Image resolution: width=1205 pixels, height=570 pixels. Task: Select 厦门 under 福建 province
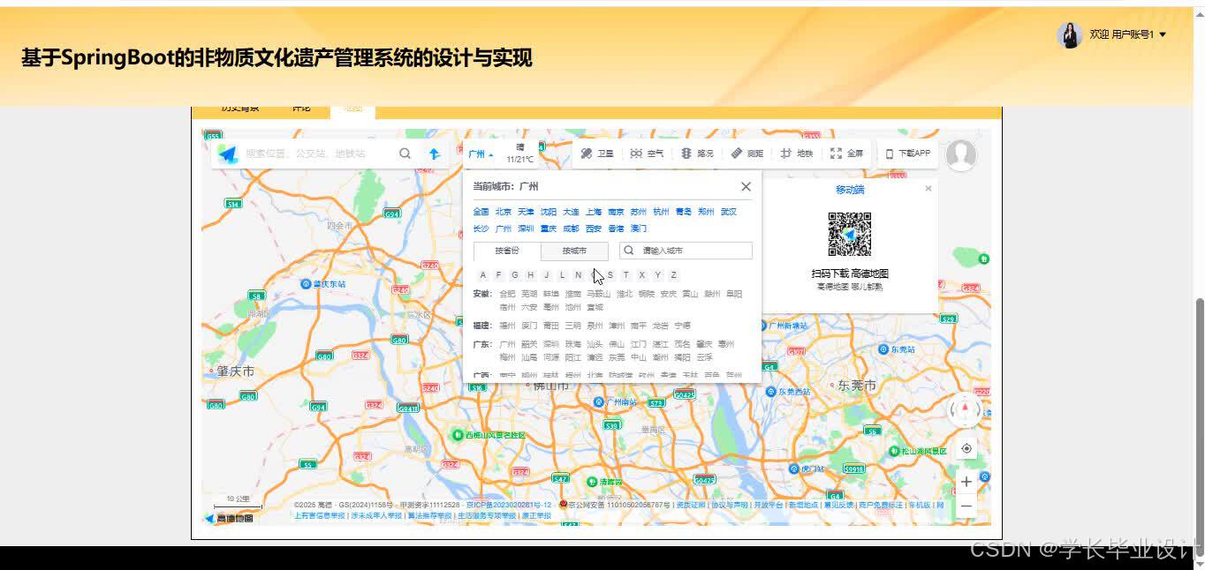click(529, 326)
